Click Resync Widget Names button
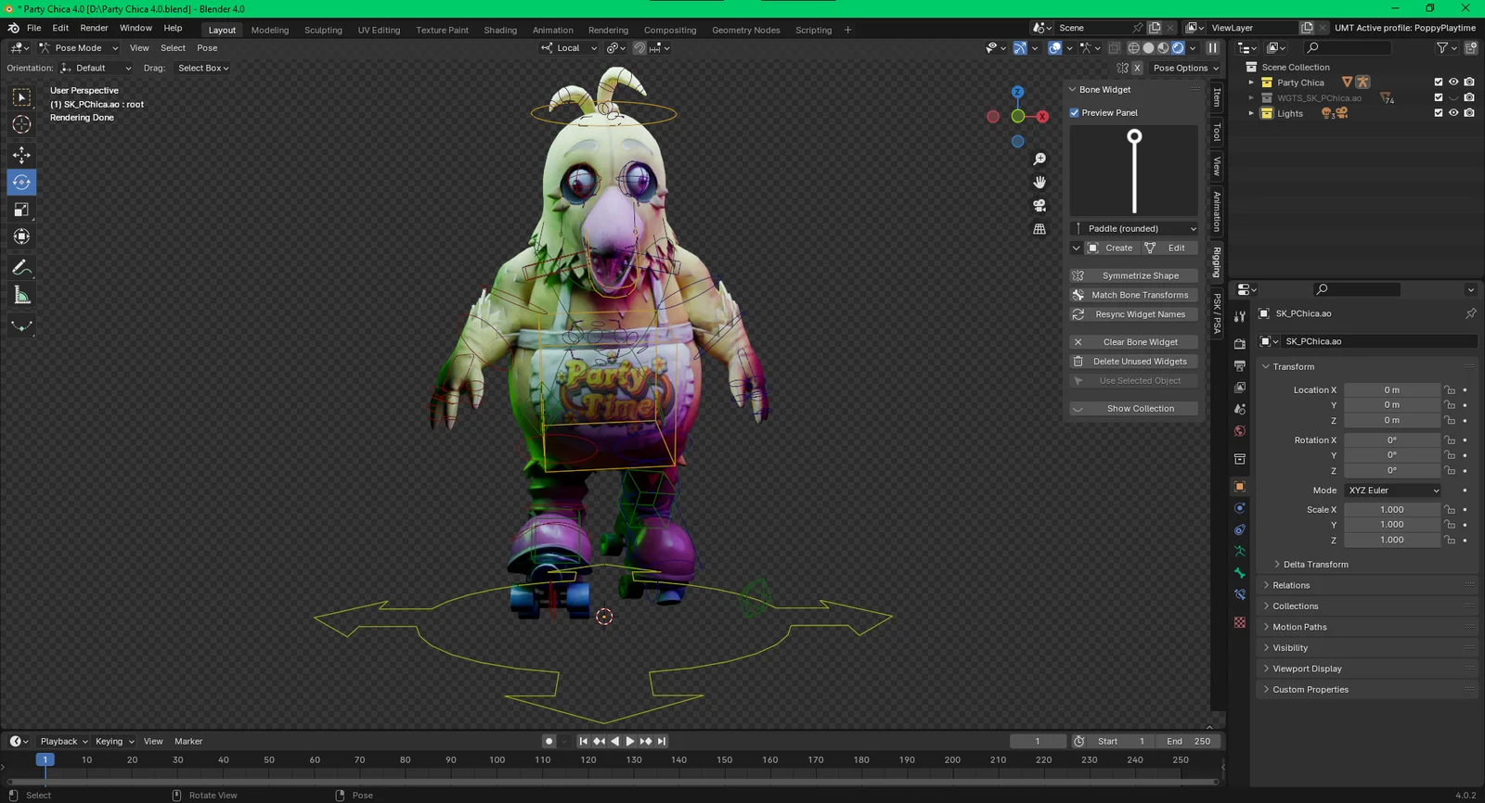This screenshot has width=1485, height=803. pyautogui.click(x=1134, y=315)
